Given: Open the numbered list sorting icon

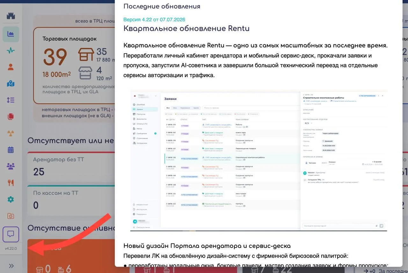Looking at the screenshot, I should [11, 100].
